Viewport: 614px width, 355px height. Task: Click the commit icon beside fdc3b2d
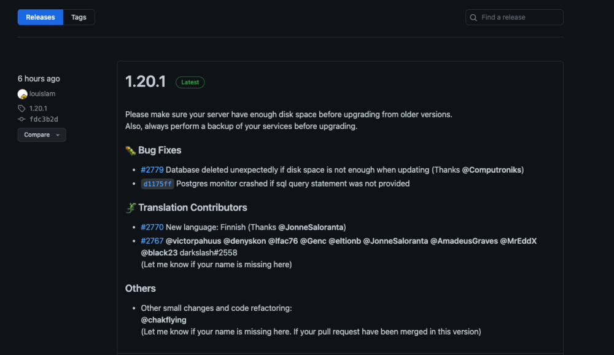[x=21, y=119]
